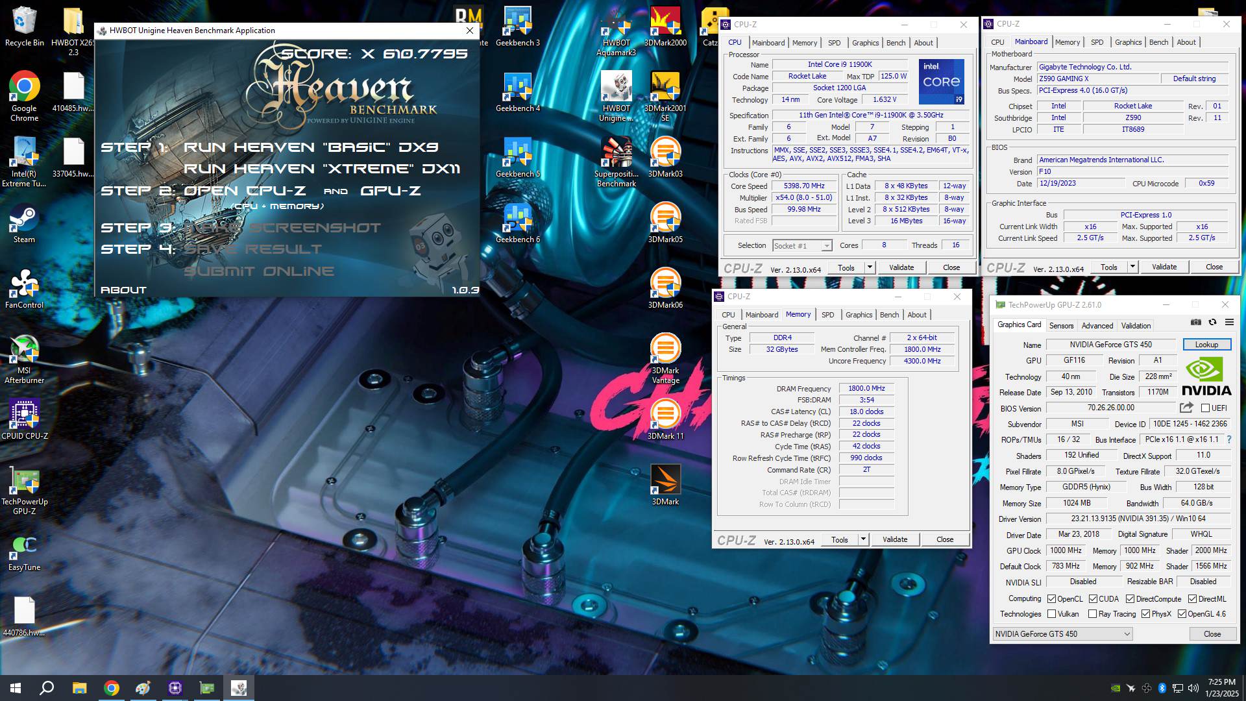Click Close button at GPU-Z bottom
This screenshot has height=701, width=1246.
[1212, 634]
